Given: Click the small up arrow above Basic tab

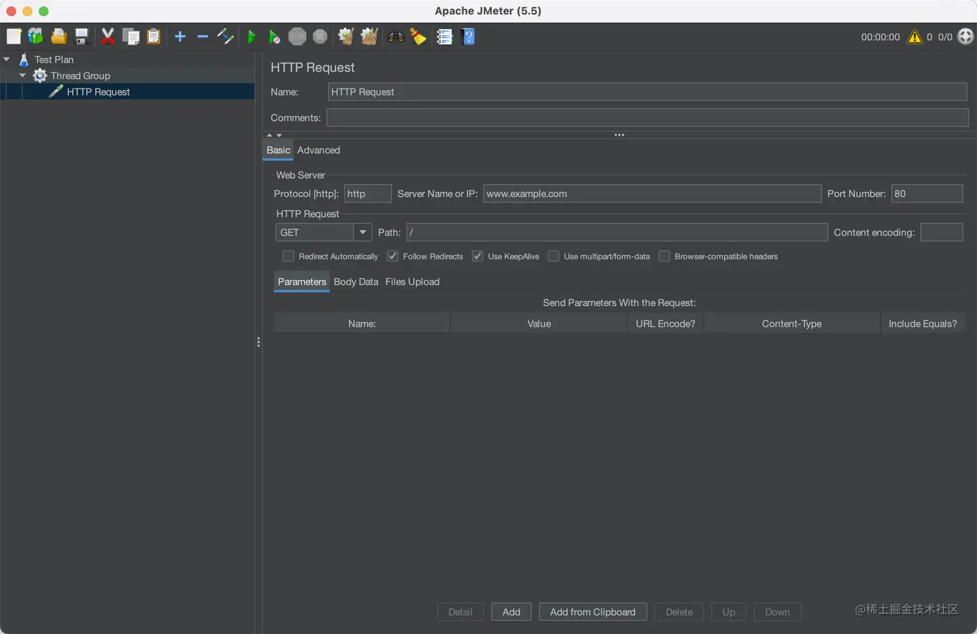Looking at the screenshot, I should pyautogui.click(x=269, y=135).
